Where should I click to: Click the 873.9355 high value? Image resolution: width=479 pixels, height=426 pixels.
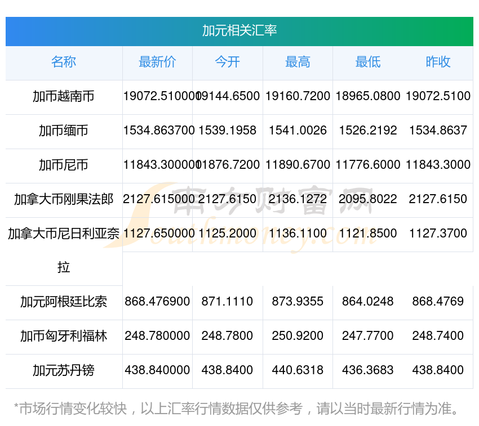(298, 302)
